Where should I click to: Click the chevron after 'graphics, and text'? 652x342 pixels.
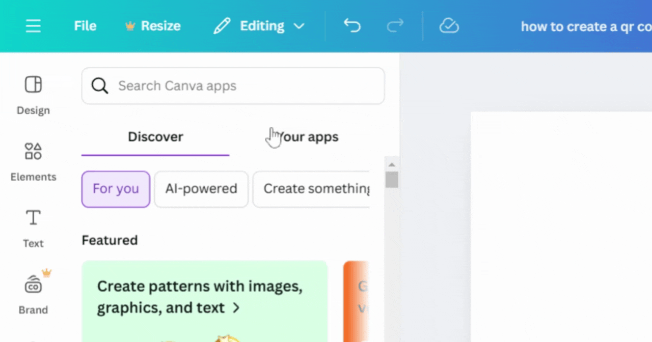tap(236, 308)
